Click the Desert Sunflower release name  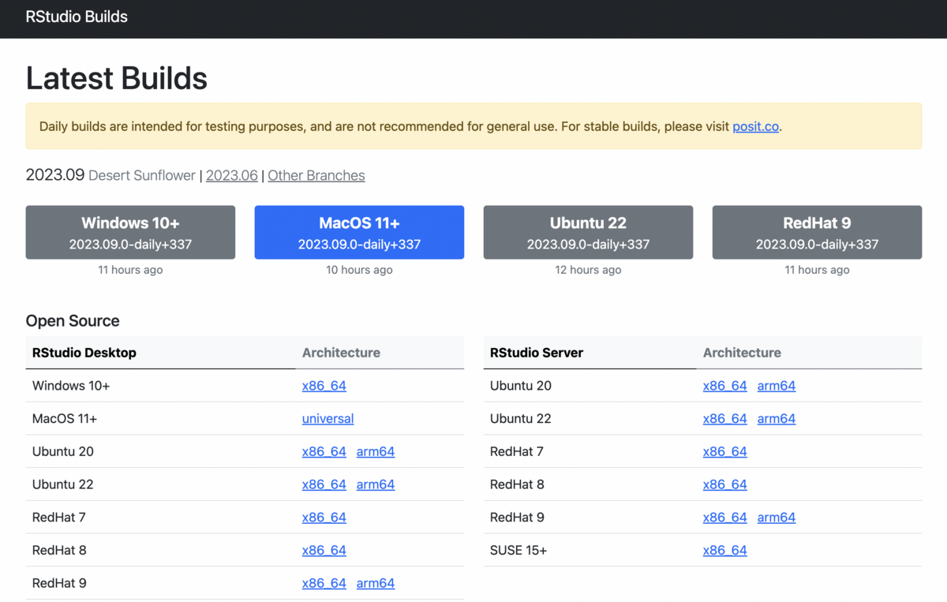[x=142, y=175]
